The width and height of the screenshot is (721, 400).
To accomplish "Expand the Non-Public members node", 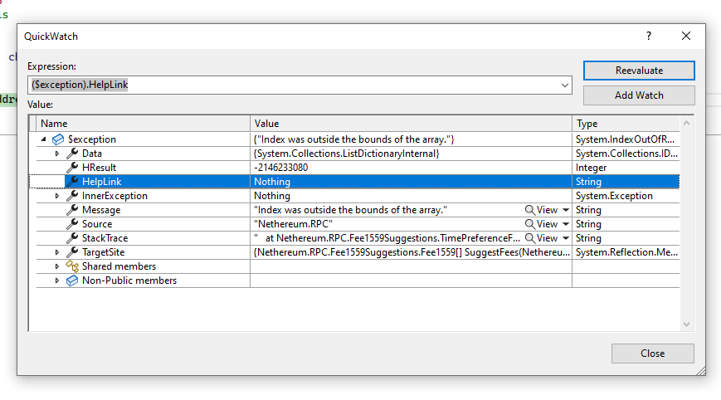I will click(x=57, y=280).
